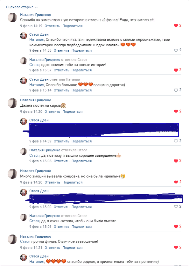Click heart on 'хотела, чтобы они были вместе' reply

tap(176, 227)
